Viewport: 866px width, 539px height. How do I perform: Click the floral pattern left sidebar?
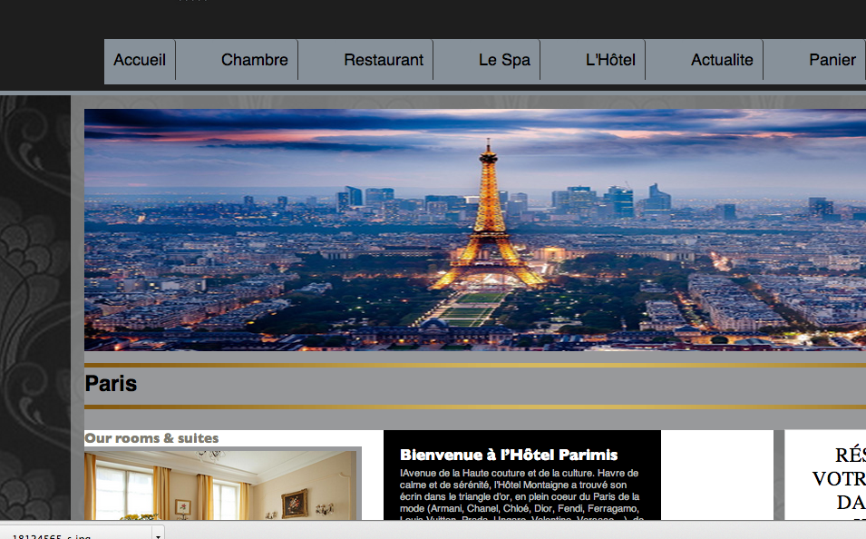point(34,272)
